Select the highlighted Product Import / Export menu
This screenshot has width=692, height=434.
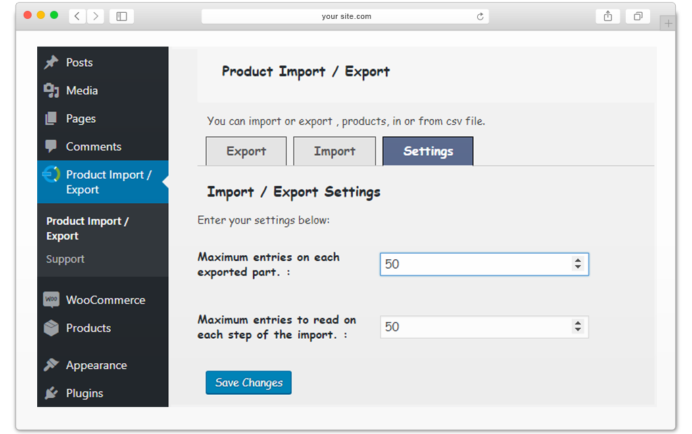click(x=103, y=182)
